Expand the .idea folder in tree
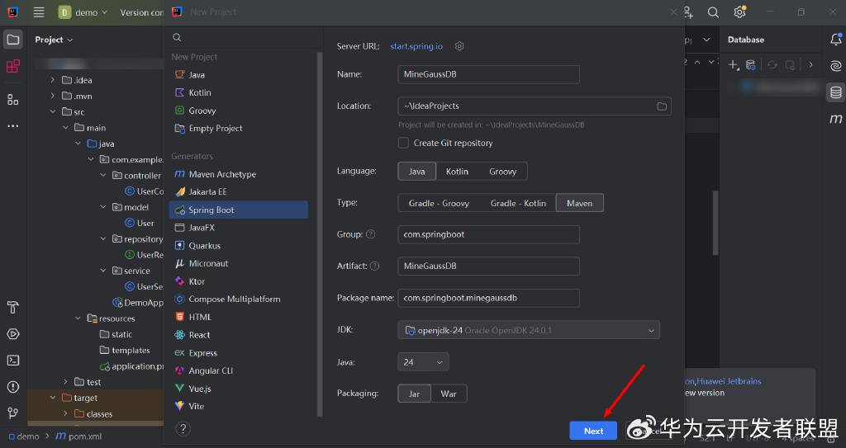The width and height of the screenshot is (846, 448). [52, 80]
